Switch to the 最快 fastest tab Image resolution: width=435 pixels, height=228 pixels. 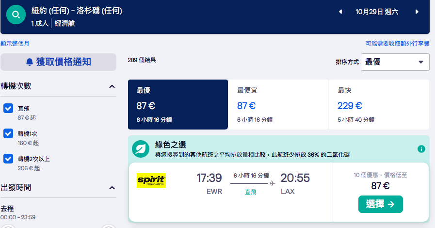point(379,105)
